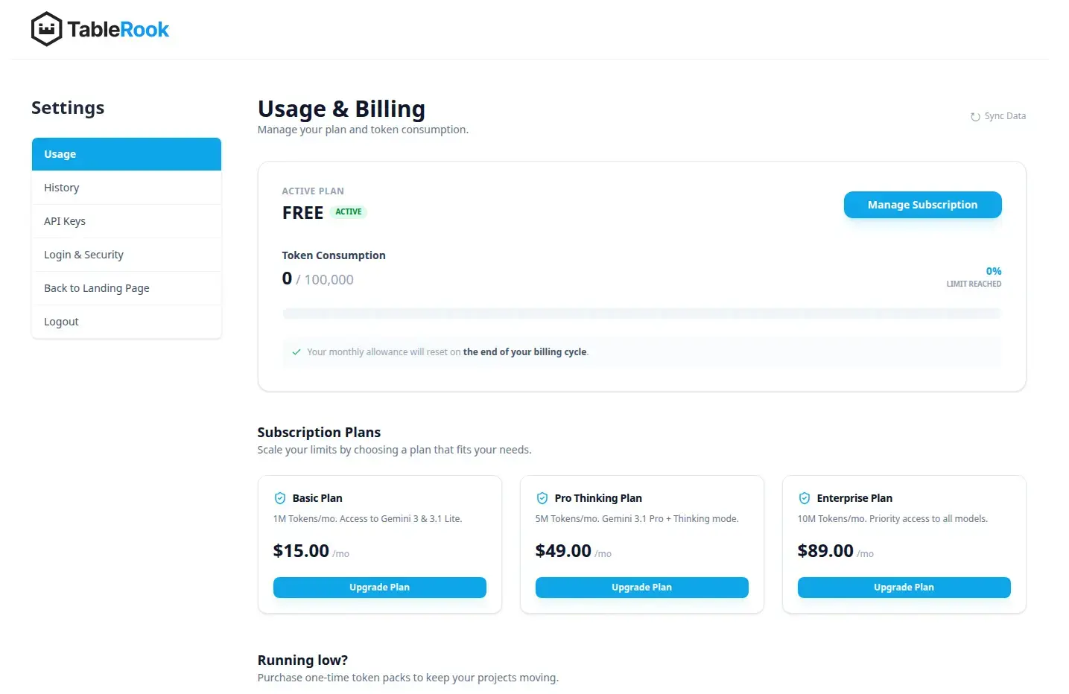
Task: Click the green ACTIVE badge next to FREE
Action: [x=348, y=211]
